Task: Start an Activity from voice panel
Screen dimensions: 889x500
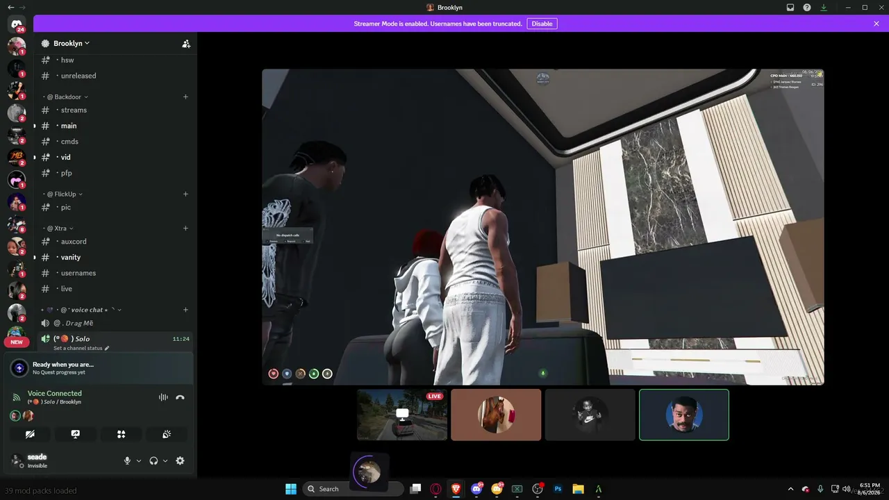Action: [x=121, y=434]
